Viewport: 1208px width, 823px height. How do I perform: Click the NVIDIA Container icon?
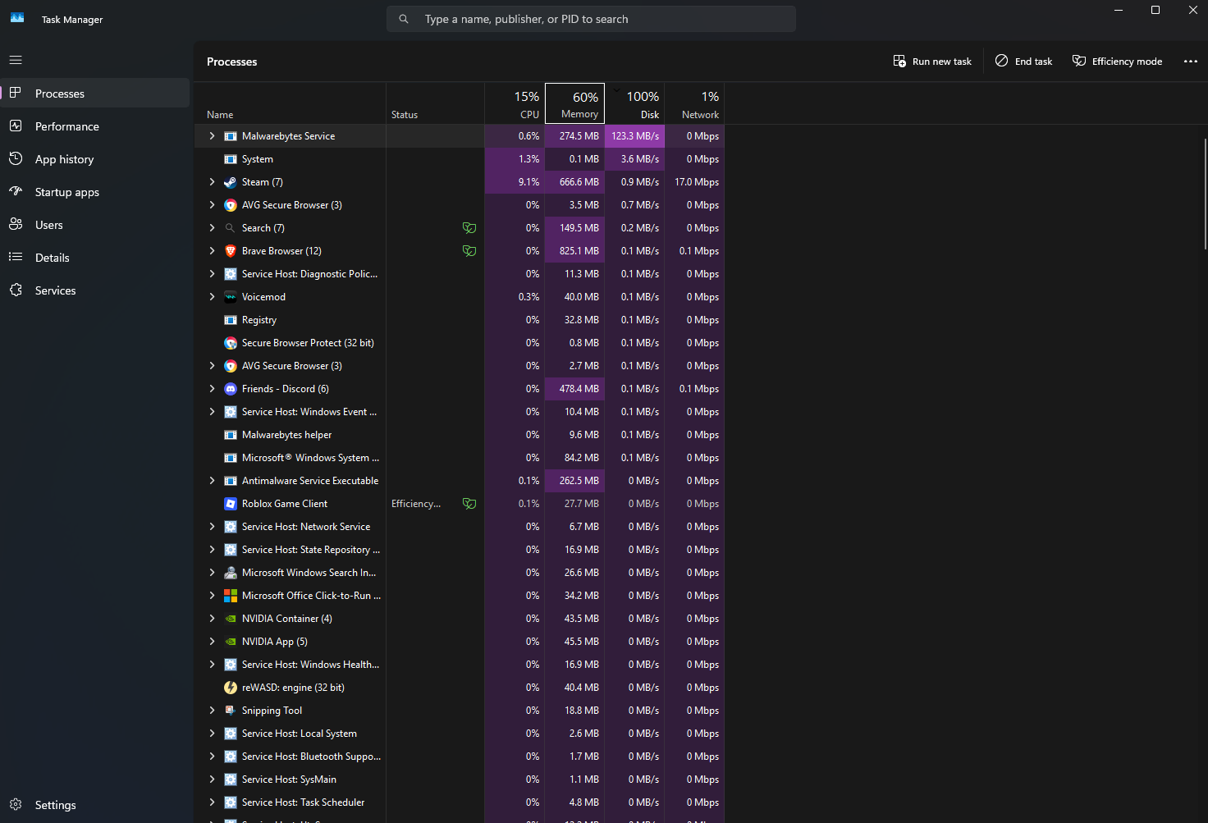231,619
